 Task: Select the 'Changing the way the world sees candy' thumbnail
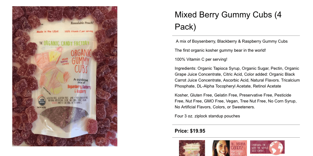tap(267, 148)
